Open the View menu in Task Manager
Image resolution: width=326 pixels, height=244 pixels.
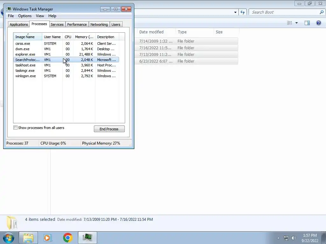click(40, 16)
